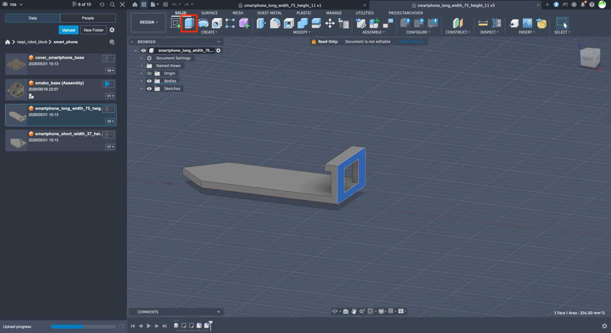This screenshot has height=333, width=611.
Task: Select the Measure tool in Inspect
Action: [483, 23]
